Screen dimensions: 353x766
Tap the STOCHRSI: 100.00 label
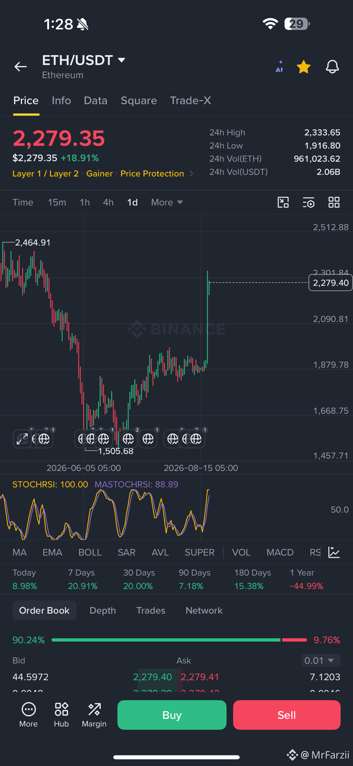pyautogui.click(x=50, y=484)
